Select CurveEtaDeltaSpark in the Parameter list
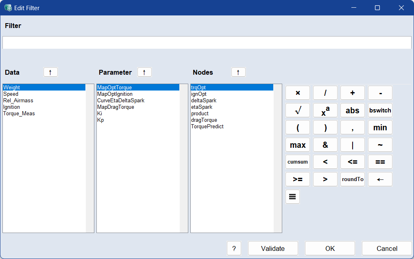 [121, 100]
